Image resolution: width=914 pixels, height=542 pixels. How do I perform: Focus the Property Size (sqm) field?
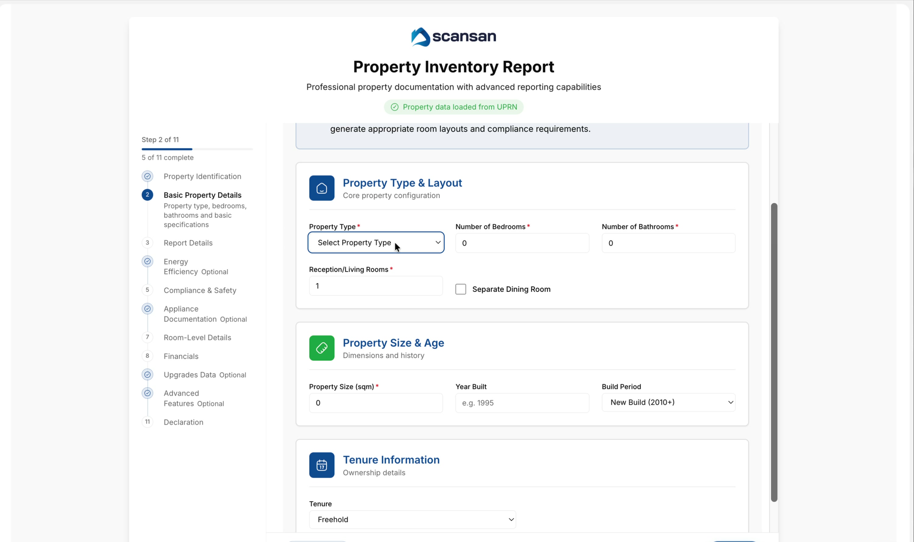coord(376,403)
